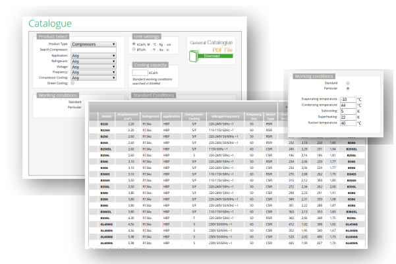The image size is (396, 264).
Task: Click the green Download bar
Action: tap(215, 56)
